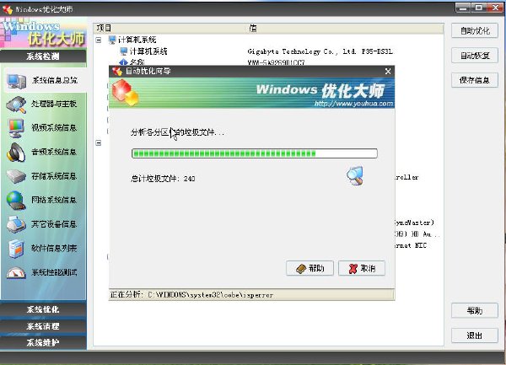Image resolution: width=506 pixels, height=365 pixels.
Task: Select the 存储系统信息 sidebar label
Action: 54,176
